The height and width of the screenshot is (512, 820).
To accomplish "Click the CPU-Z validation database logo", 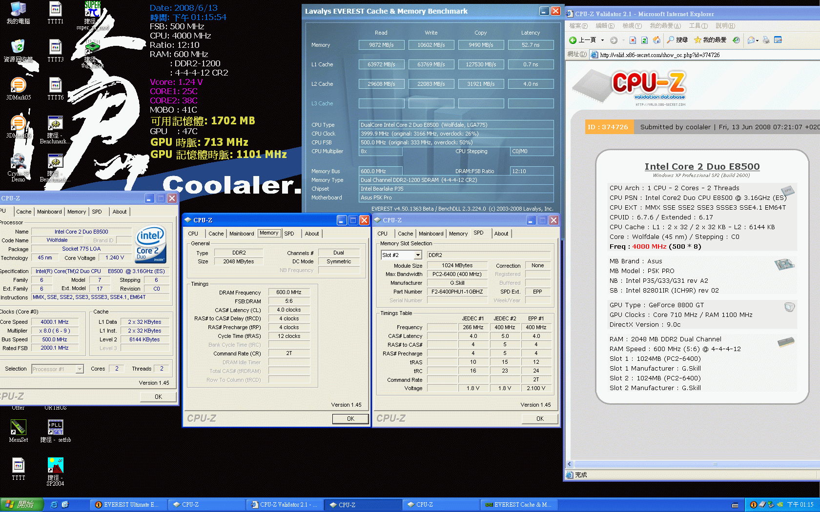I will pos(630,88).
